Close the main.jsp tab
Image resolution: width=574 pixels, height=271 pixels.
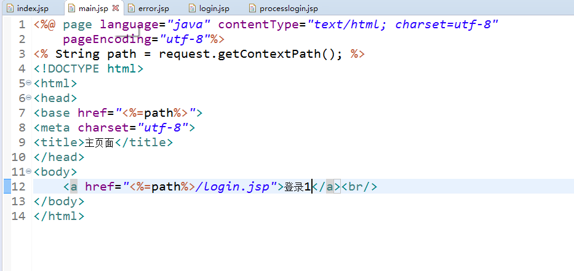pos(115,7)
